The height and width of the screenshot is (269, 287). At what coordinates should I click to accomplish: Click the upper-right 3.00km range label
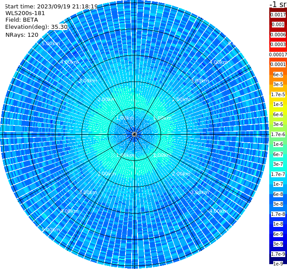point(200,81)
